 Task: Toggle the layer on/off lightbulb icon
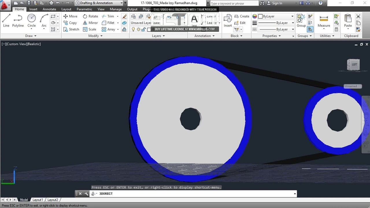pos(133,29)
